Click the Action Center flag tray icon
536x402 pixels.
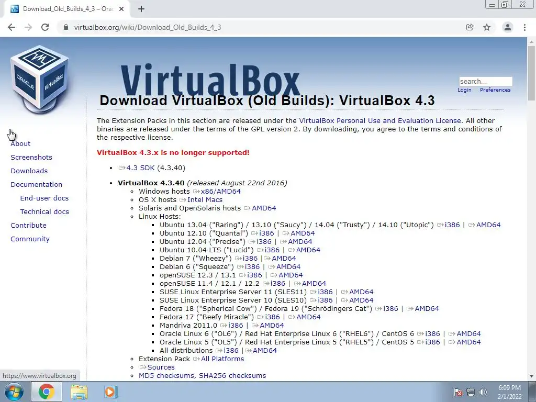coord(458,392)
